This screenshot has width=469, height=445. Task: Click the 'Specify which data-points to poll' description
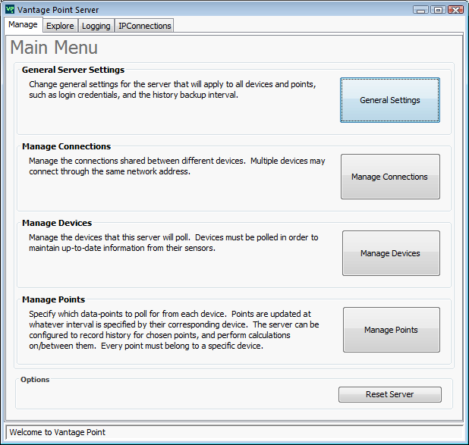[174, 330]
